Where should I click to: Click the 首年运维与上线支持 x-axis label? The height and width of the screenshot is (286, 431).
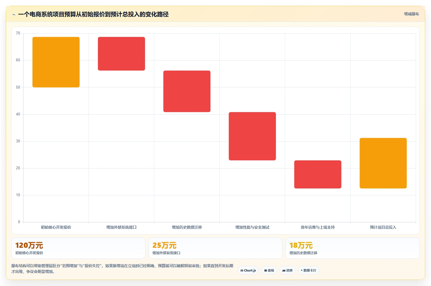[x=318, y=227]
